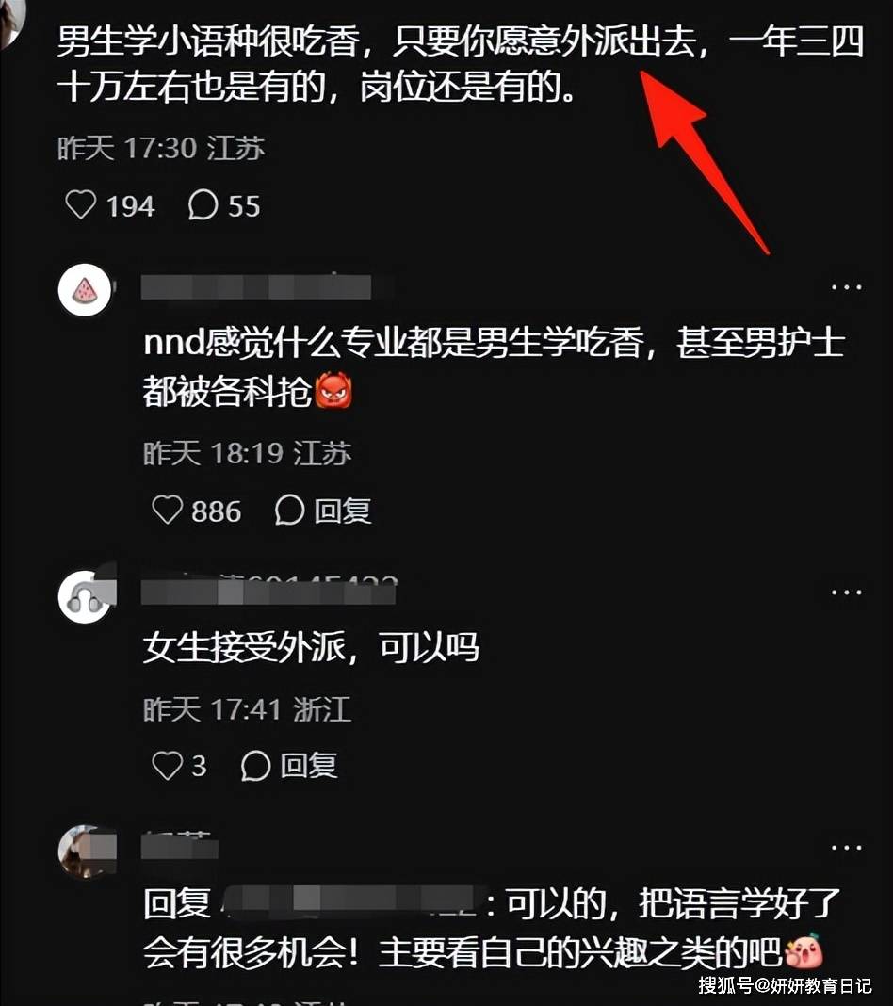Open the headphone avatar profile
This screenshot has height=1006, width=893.
pyautogui.click(x=84, y=596)
